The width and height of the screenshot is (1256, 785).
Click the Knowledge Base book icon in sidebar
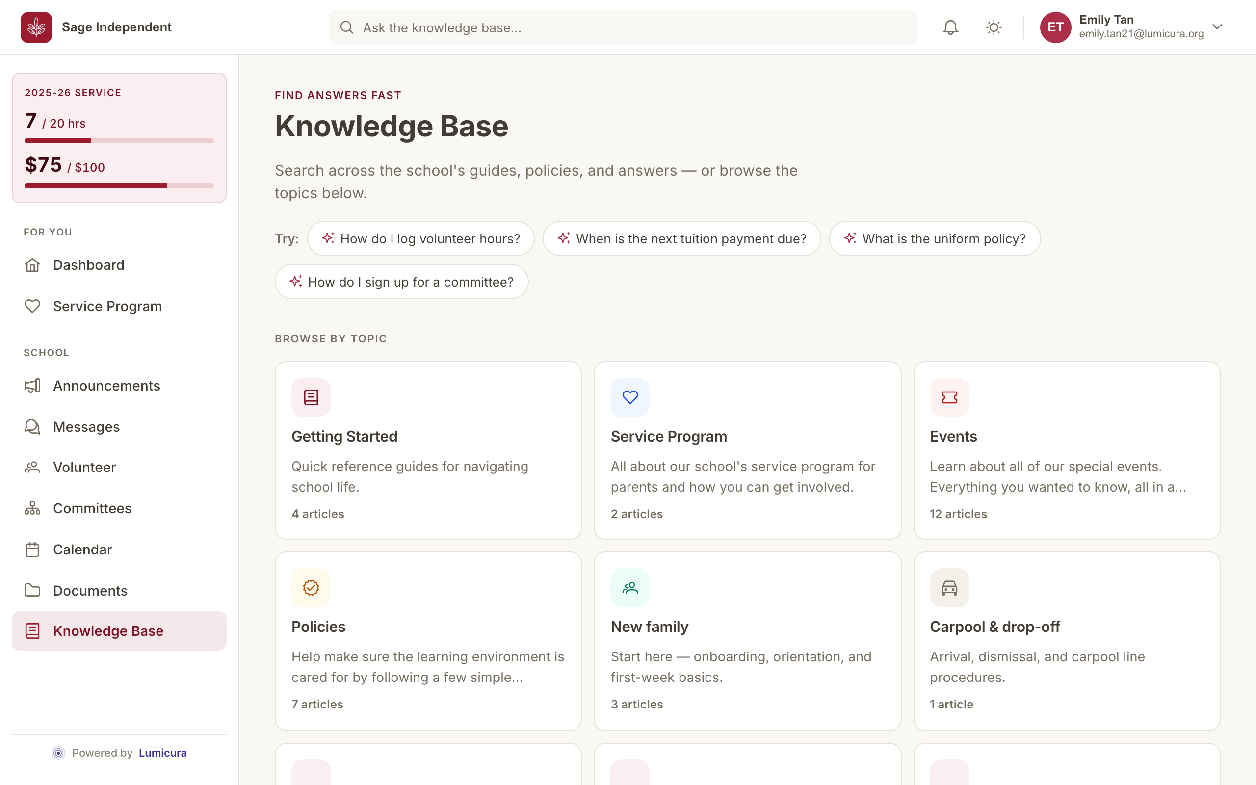32,631
